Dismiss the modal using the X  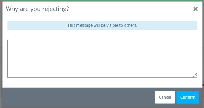(195, 9)
